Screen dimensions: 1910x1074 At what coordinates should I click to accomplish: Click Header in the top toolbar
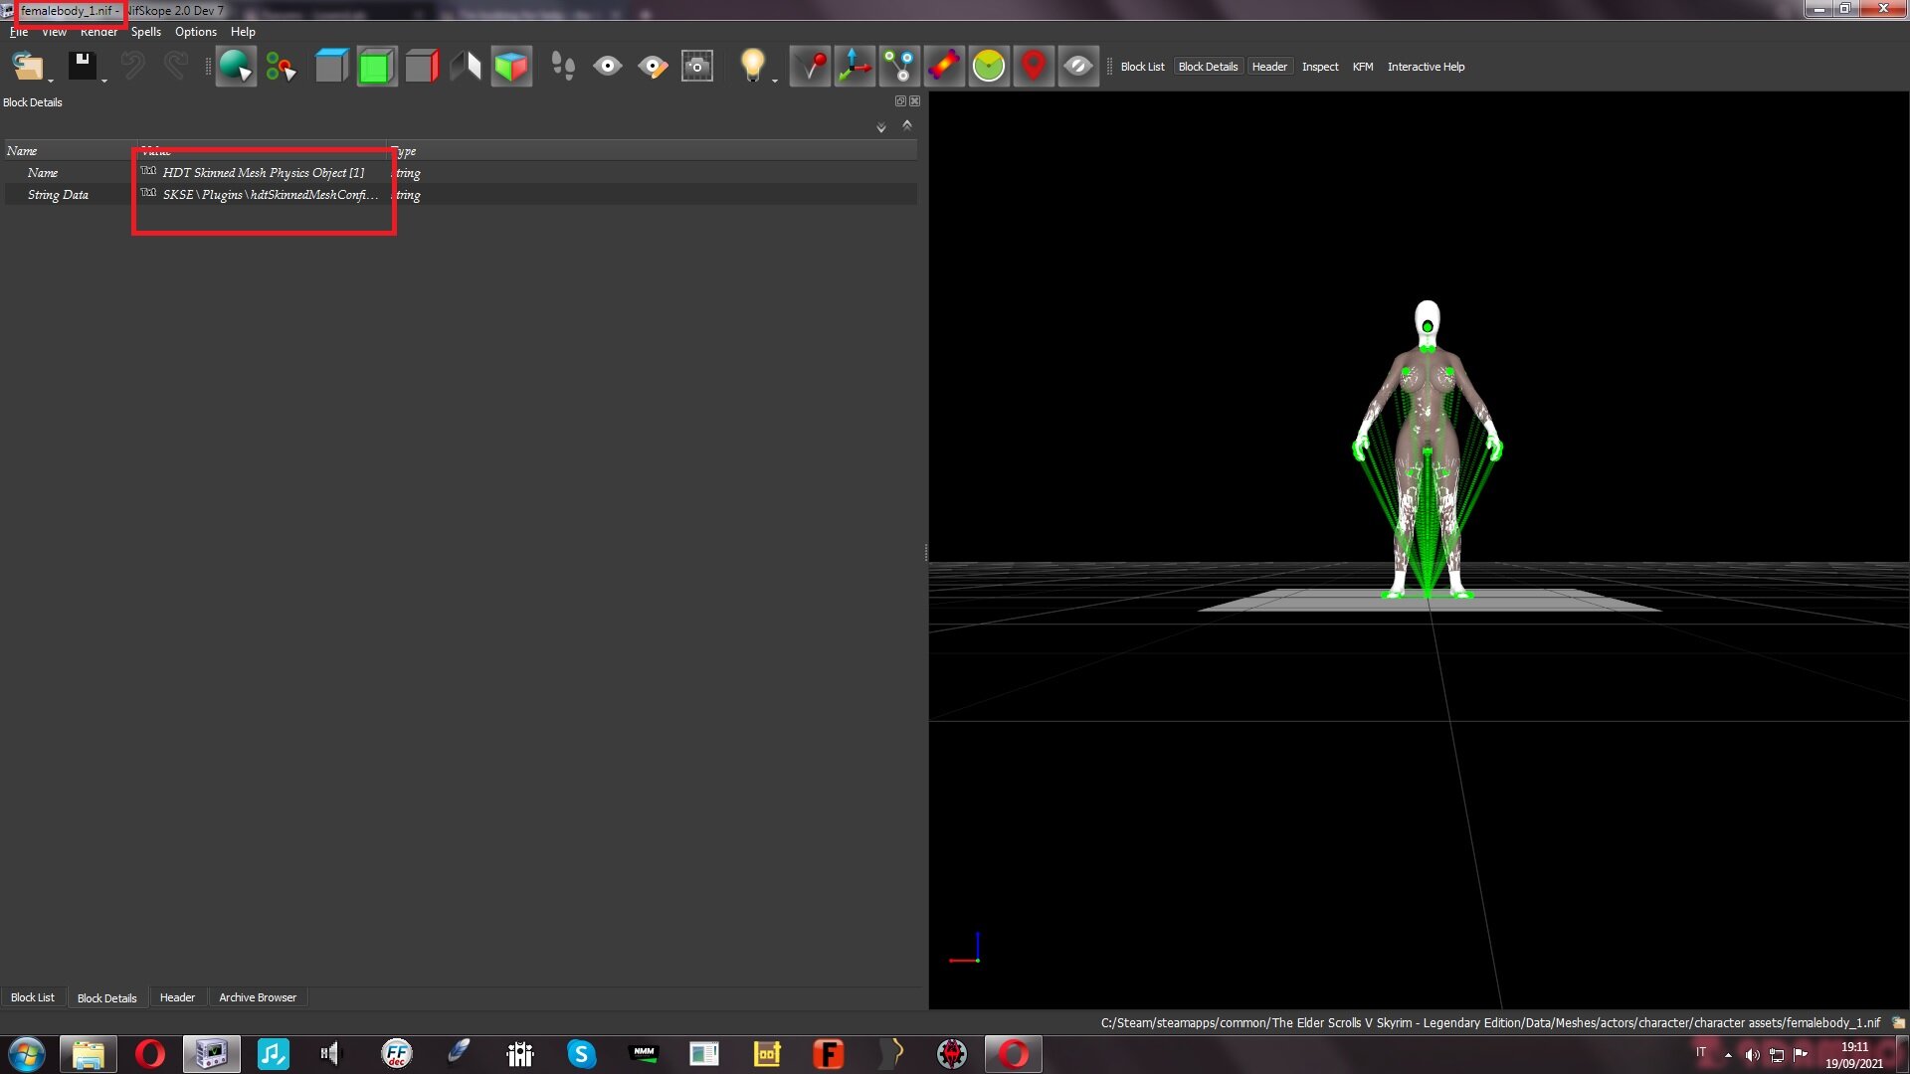(x=1269, y=67)
